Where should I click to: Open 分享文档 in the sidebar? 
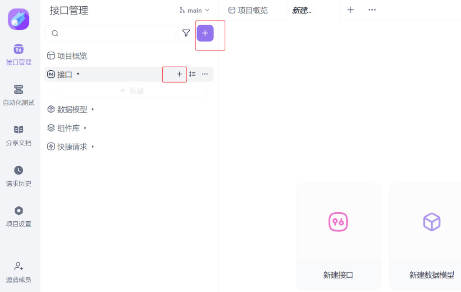tap(18, 136)
